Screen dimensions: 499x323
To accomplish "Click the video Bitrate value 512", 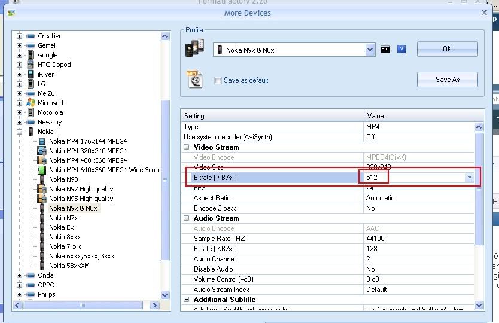I will pos(372,178).
